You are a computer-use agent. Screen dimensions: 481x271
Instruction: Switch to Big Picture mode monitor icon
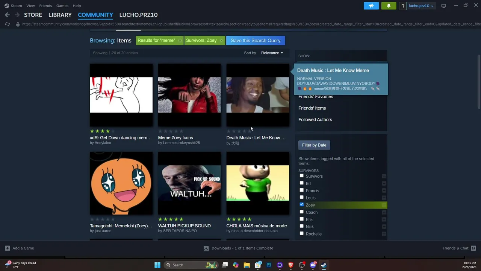pos(443,6)
